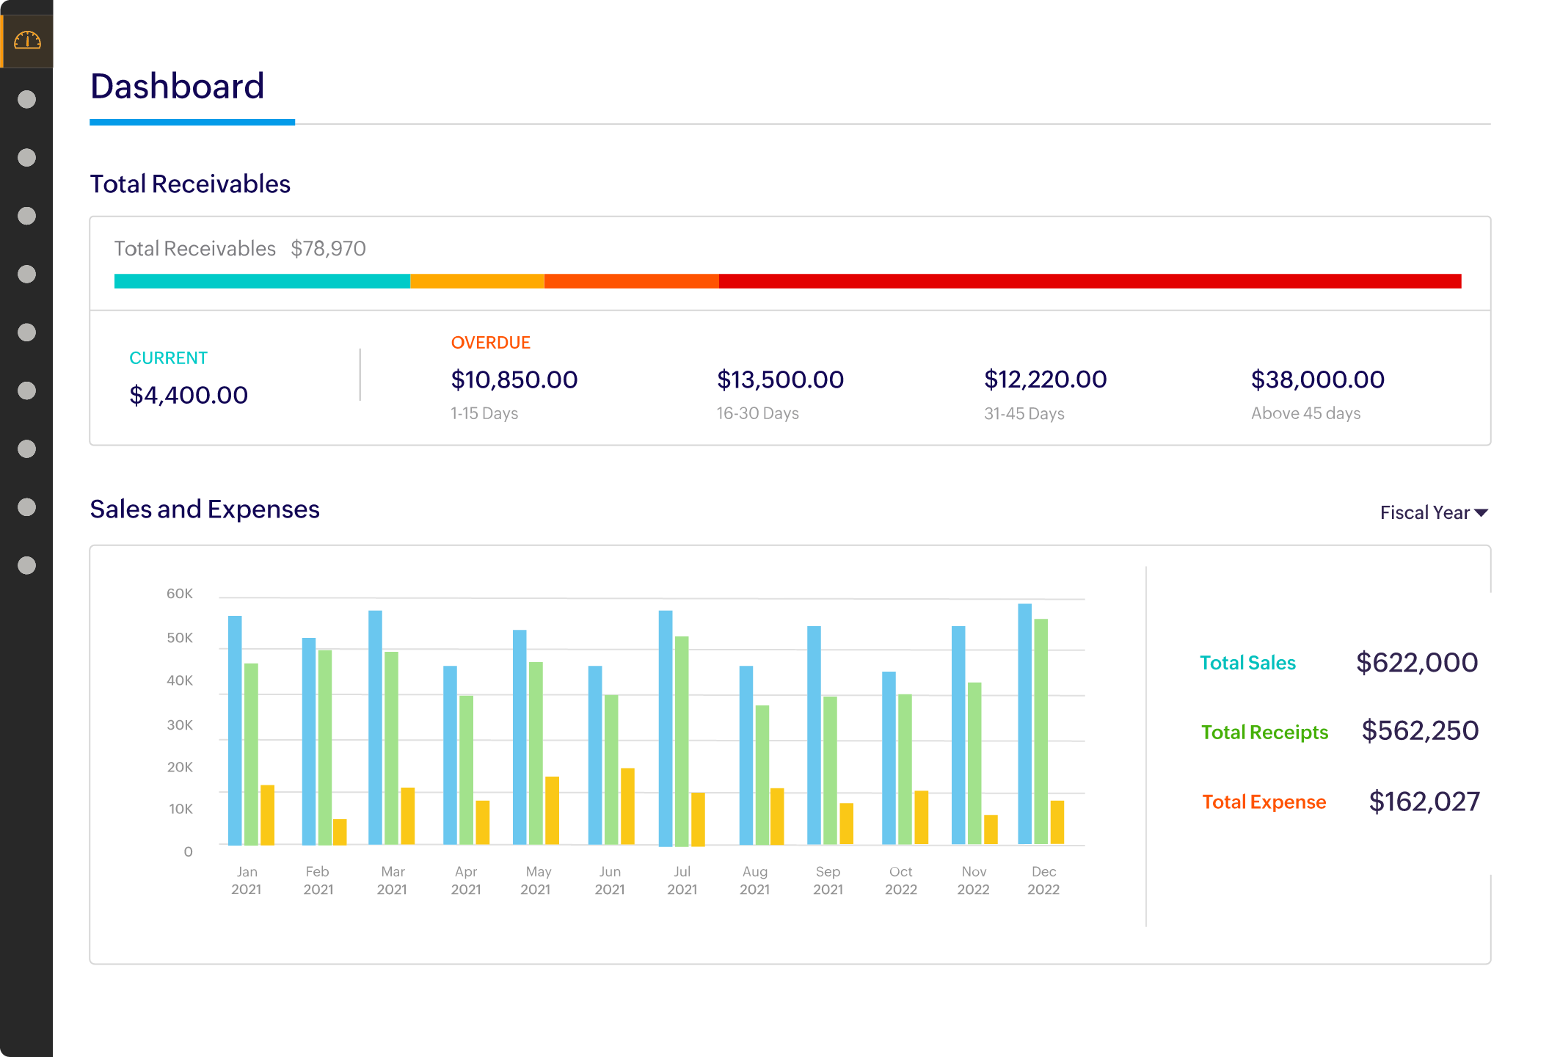The image size is (1549, 1057).
Task: Click the Oct 2022 axis label
Action: click(x=901, y=880)
